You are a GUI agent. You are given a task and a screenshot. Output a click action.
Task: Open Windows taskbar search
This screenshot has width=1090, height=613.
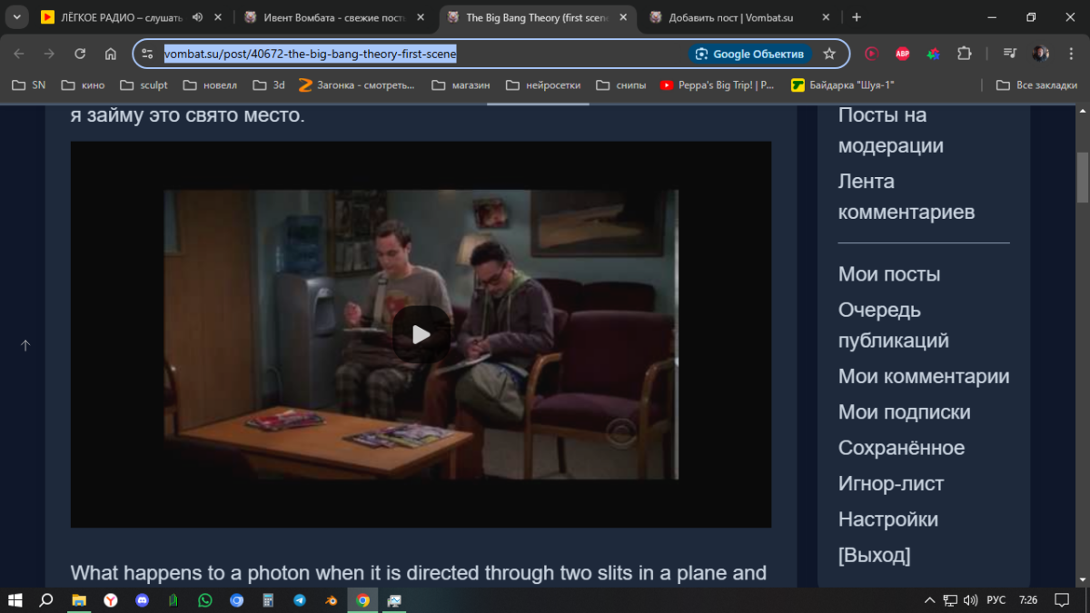pos(46,600)
